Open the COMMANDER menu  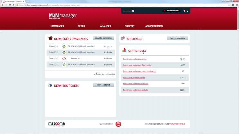click(57, 26)
